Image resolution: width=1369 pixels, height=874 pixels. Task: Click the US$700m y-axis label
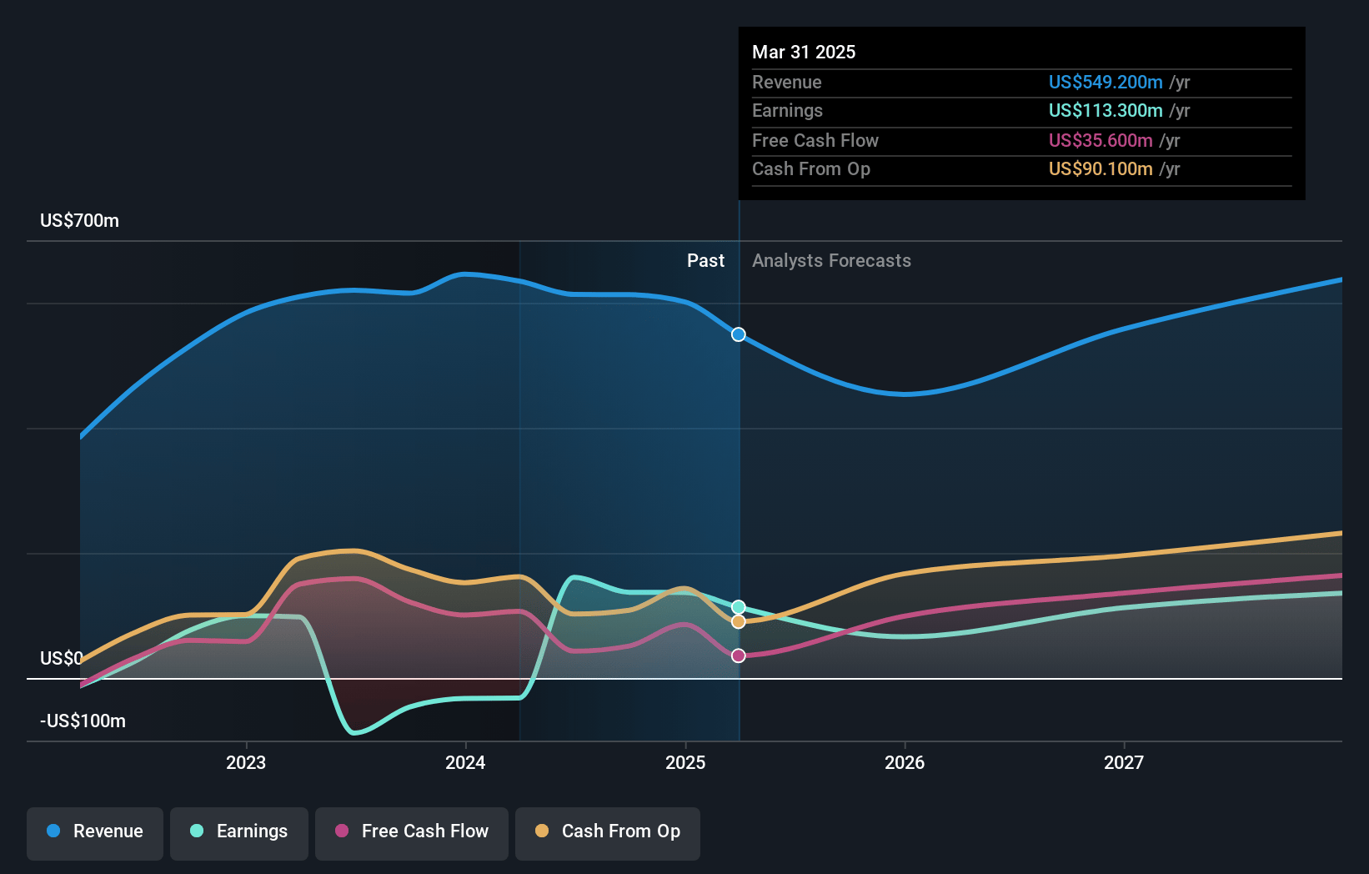(79, 221)
